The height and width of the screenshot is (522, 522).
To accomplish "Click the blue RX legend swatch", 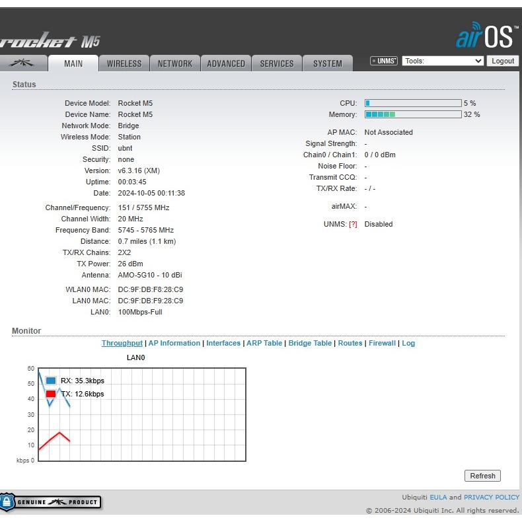I will 51,380.
